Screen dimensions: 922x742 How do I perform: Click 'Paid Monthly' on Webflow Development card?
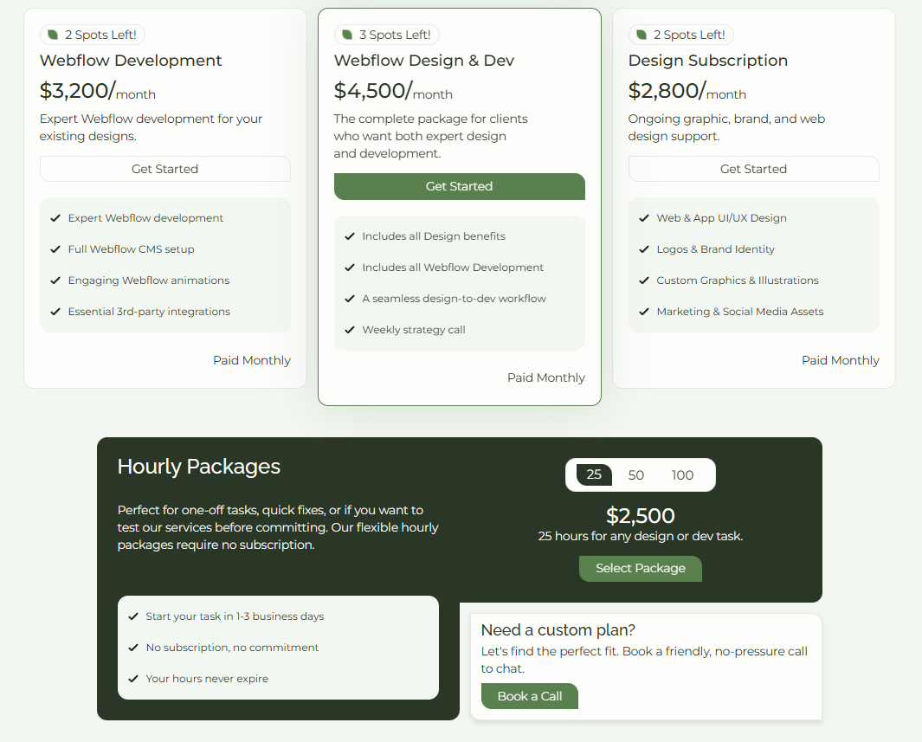(x=252, y=360)
